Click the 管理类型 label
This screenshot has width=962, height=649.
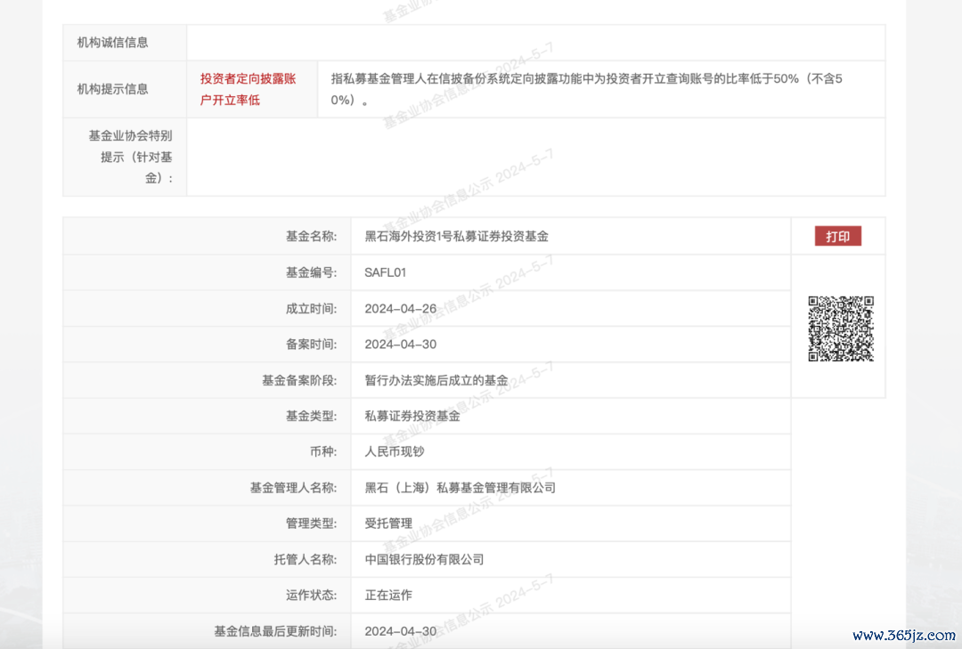pos(311,523)
